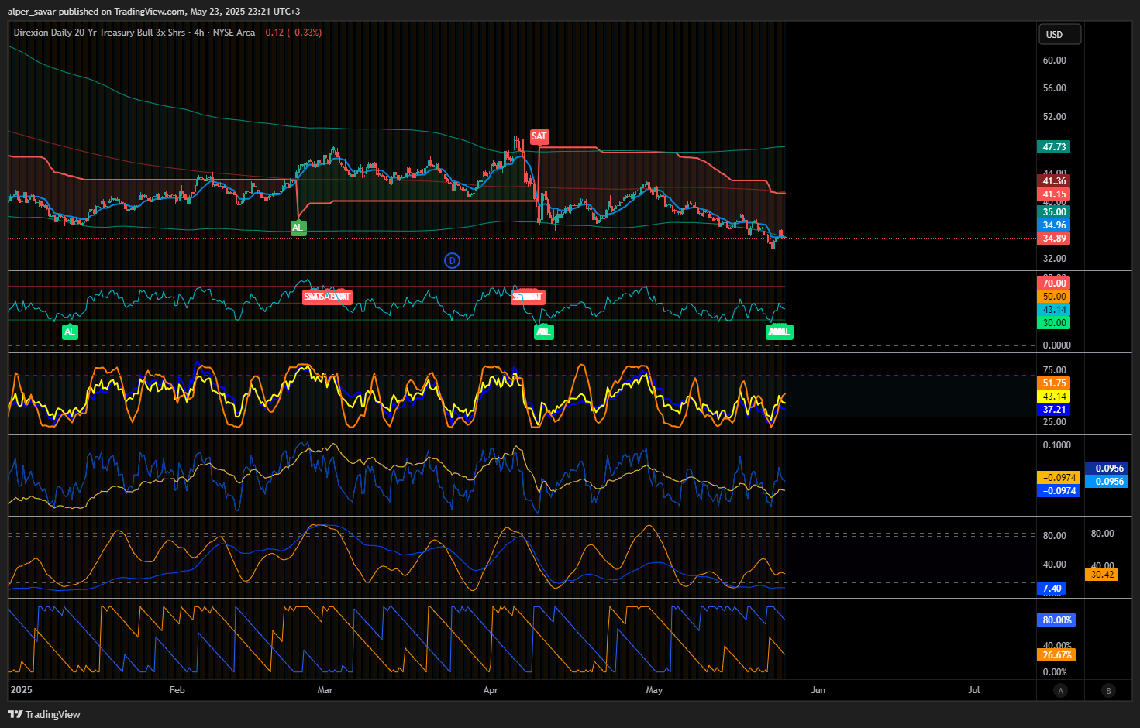Click the 0.00% axis value
Viewport: 1140px width, 728px height.
[1054, 672]
